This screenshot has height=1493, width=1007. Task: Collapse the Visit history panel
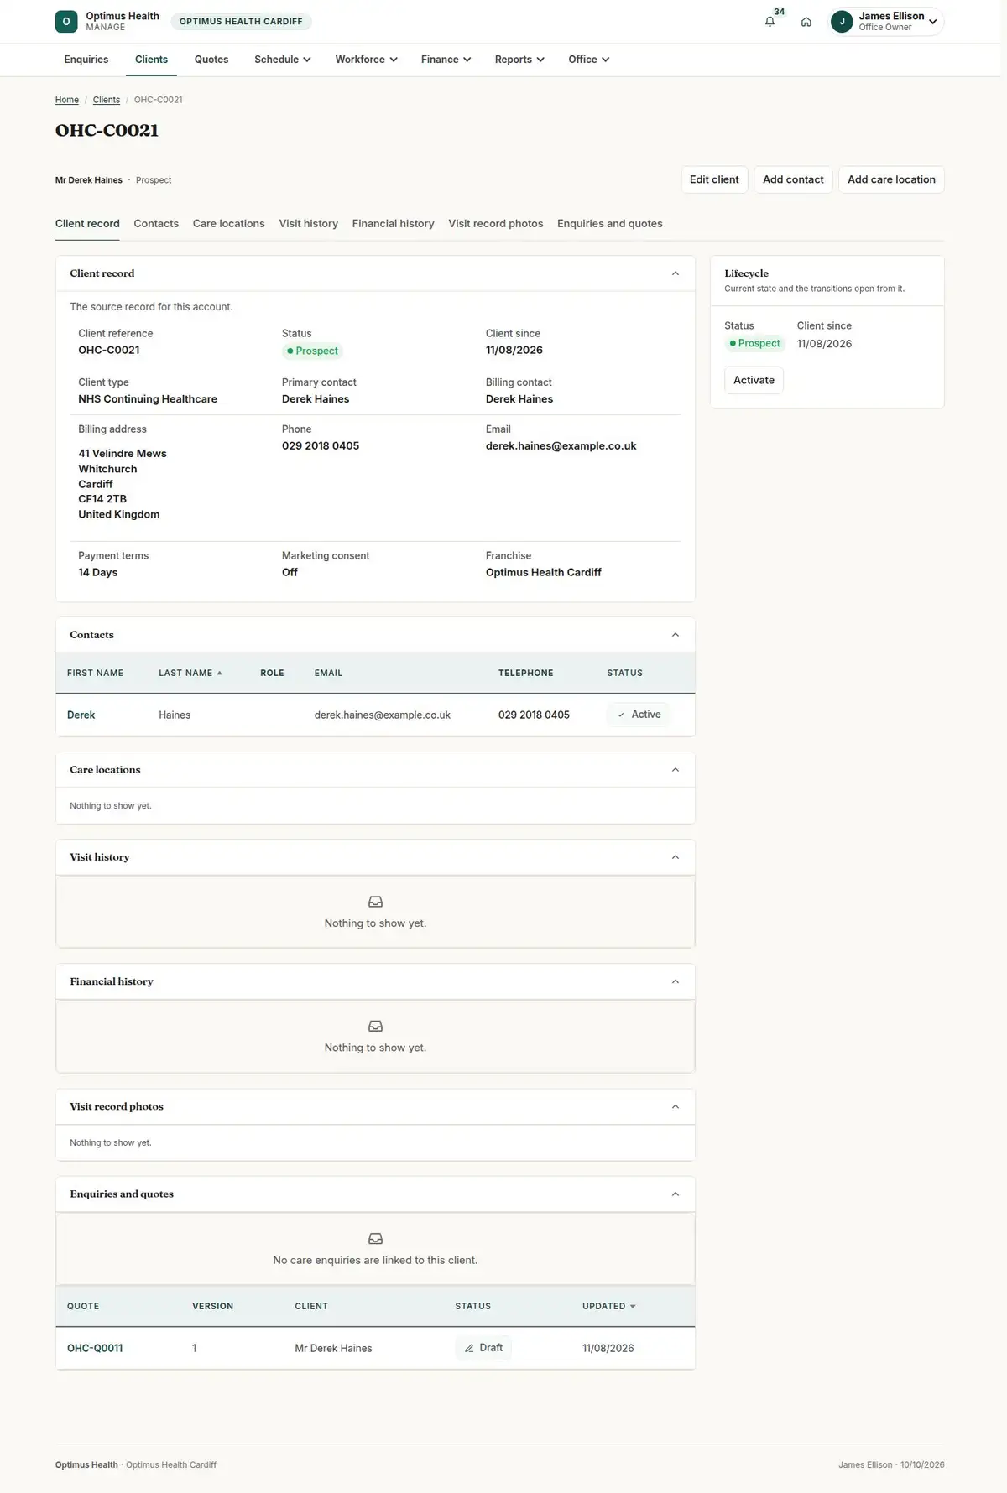[676, 857]
